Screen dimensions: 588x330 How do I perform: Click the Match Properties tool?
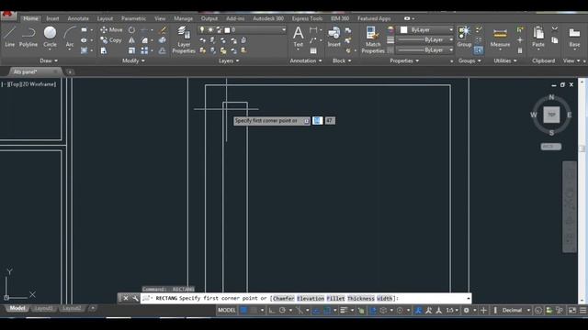[x=373, y=39]
